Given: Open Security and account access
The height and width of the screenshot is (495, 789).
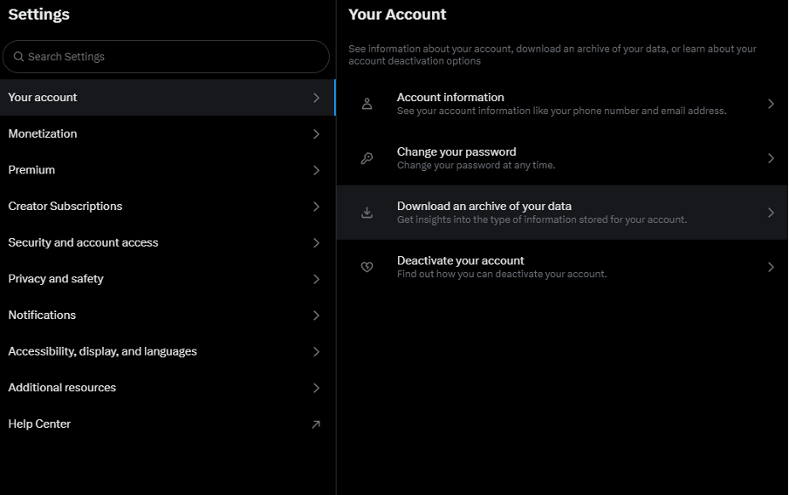Looking at the screenshot, I should 83,243.
